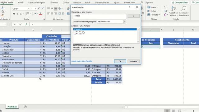Click Cancelar in Inserir função dialog
The height and width of the screenshot is (112, 199).
(x=133, y=61)
